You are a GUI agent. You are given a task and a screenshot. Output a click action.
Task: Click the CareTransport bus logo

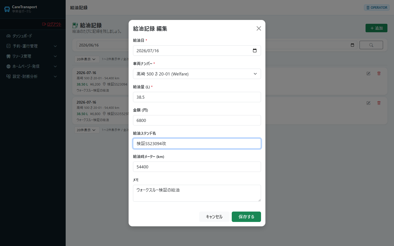[x=7, y=9]
